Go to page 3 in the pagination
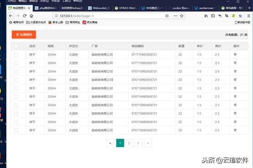The height and width of the screenshot is (168, 253). [x=138, y=143]
